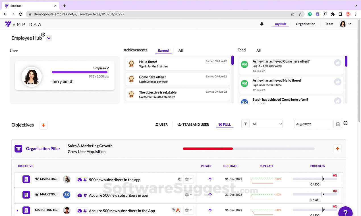Open the All filter dropdown
Screen dimensions: 361x216
266,124
